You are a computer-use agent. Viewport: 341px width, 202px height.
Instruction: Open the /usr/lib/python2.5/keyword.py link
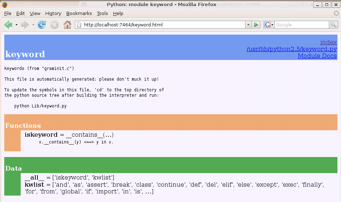pos(291,49)
